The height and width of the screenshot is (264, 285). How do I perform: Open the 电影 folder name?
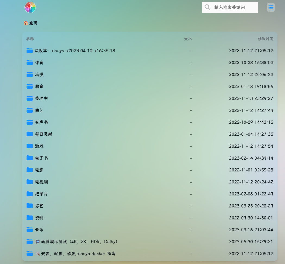[39, 170]
